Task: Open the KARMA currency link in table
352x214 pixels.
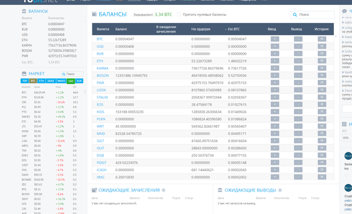Action: coord(103,68)
